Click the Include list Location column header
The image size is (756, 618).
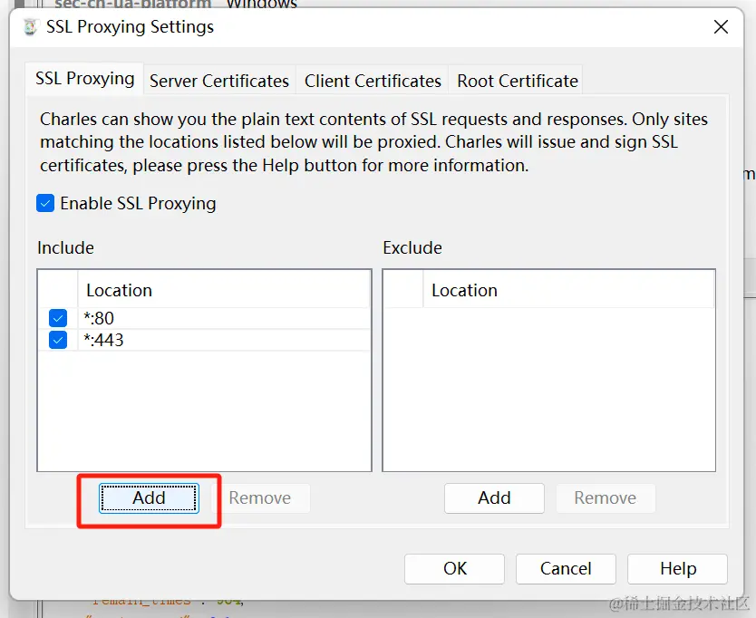pyautogui.click(x=224, y=290)
